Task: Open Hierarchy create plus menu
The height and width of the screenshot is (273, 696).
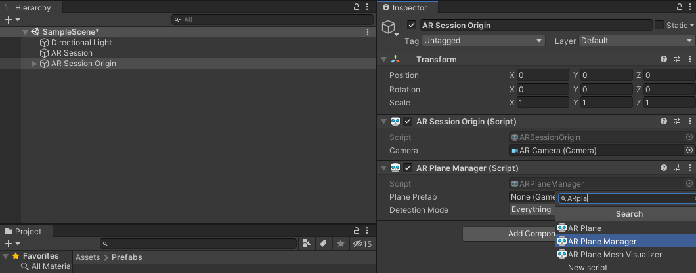Action: coord(11,20)
